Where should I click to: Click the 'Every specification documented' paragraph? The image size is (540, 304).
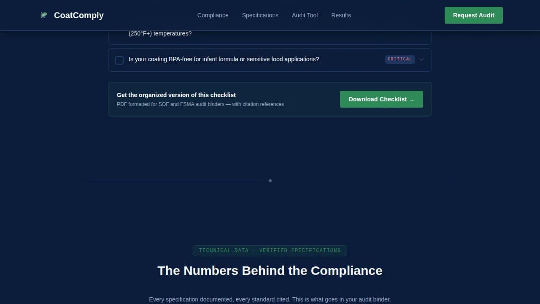tap(270, 299)
